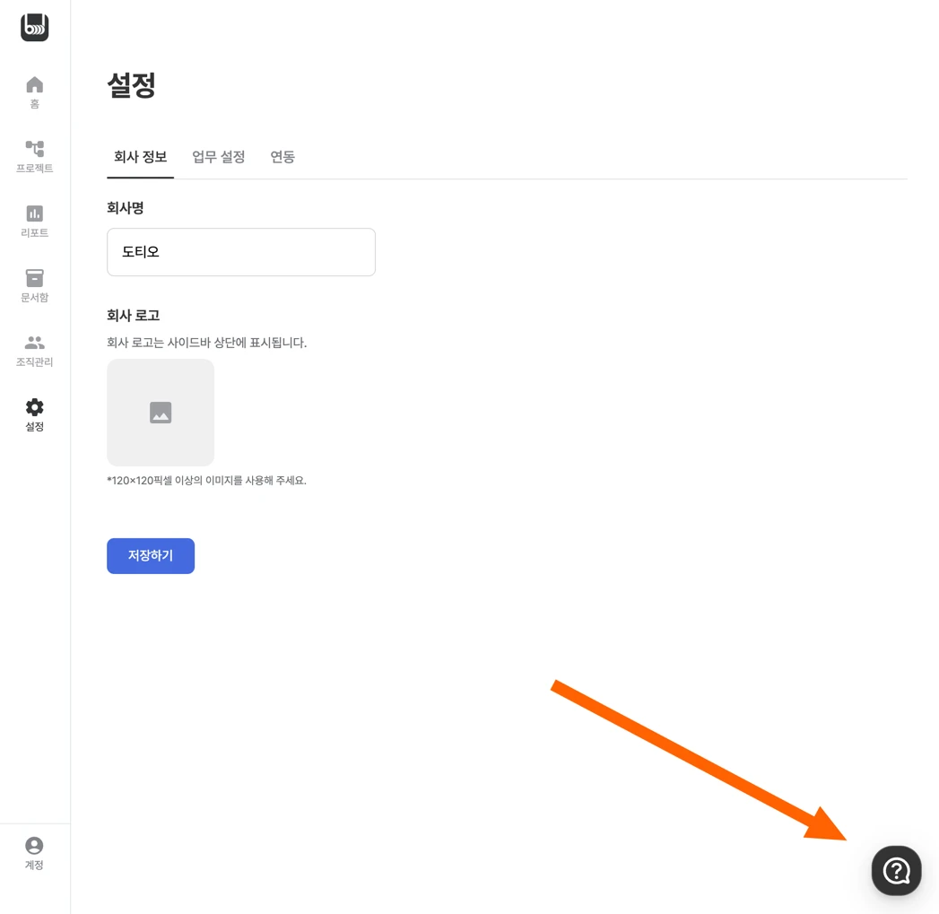Switch to the 연동 tab
The height and width of the screenshot is (914, 939).
(x=283, y=157)
